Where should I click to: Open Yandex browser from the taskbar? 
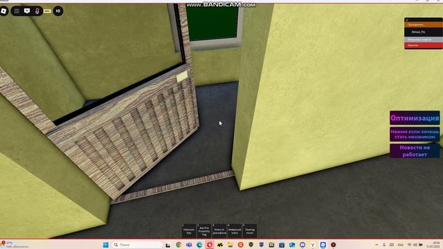[313, 245]
